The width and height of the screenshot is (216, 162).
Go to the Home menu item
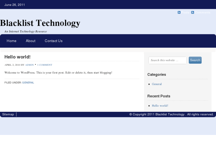[x=11, y=41]
